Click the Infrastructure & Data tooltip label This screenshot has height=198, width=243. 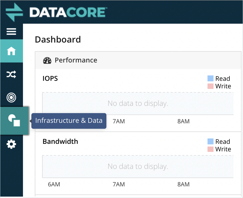(x=69, y=121)
